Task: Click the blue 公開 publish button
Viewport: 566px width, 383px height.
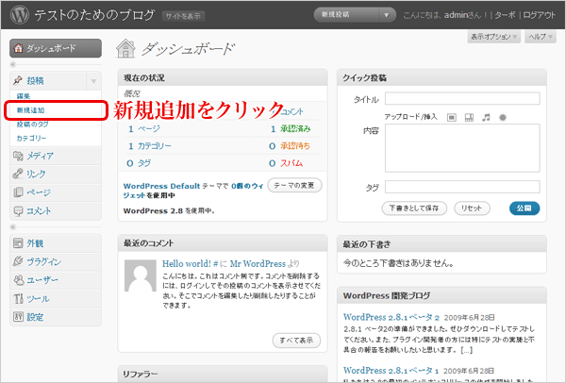Action: [524, 208]
